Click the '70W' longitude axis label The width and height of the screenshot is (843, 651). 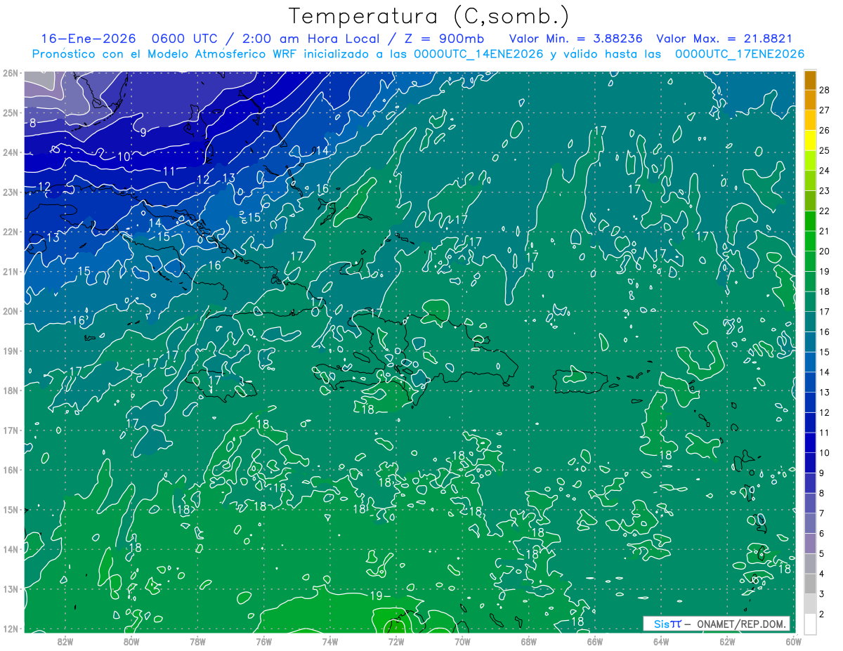tap(462, 641)
